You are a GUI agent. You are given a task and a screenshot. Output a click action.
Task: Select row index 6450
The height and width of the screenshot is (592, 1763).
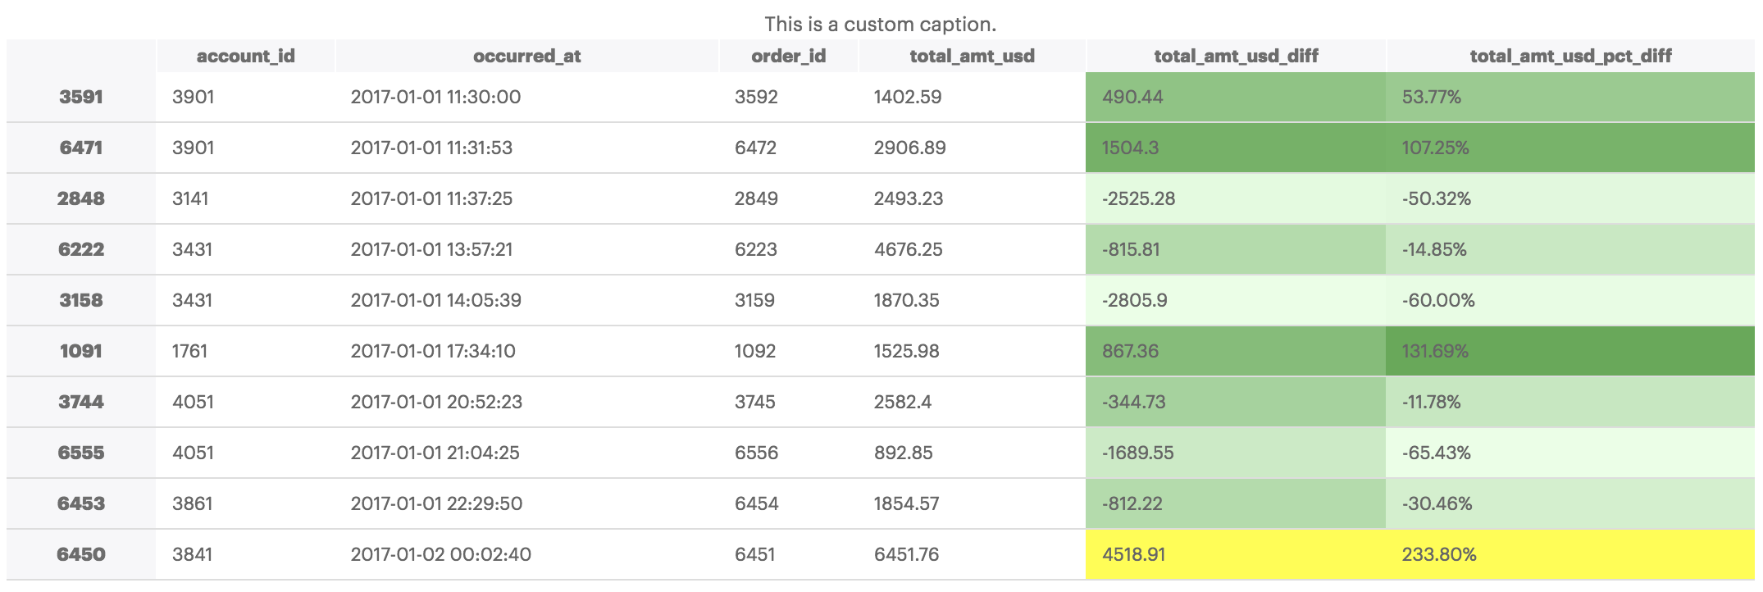(x=81, y=554)
